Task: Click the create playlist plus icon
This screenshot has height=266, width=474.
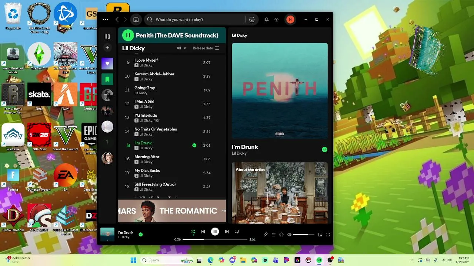Action: coord(107,48)
